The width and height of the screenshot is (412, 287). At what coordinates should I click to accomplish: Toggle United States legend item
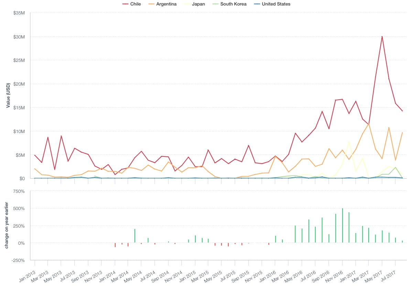tap(276, 4)
